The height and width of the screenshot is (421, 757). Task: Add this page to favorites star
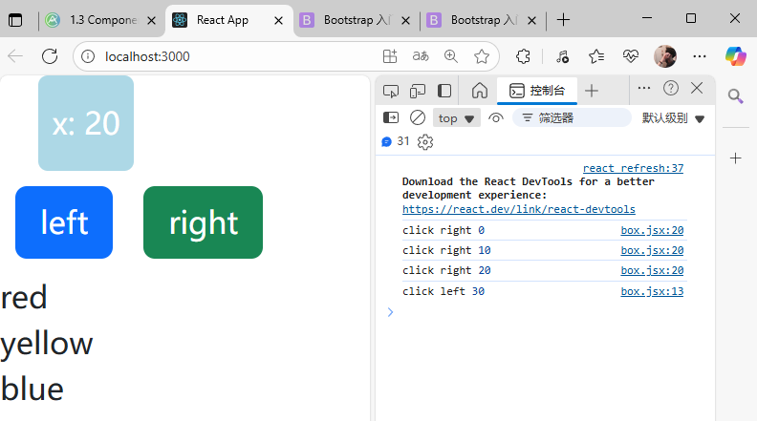click(x=482, y=56)
